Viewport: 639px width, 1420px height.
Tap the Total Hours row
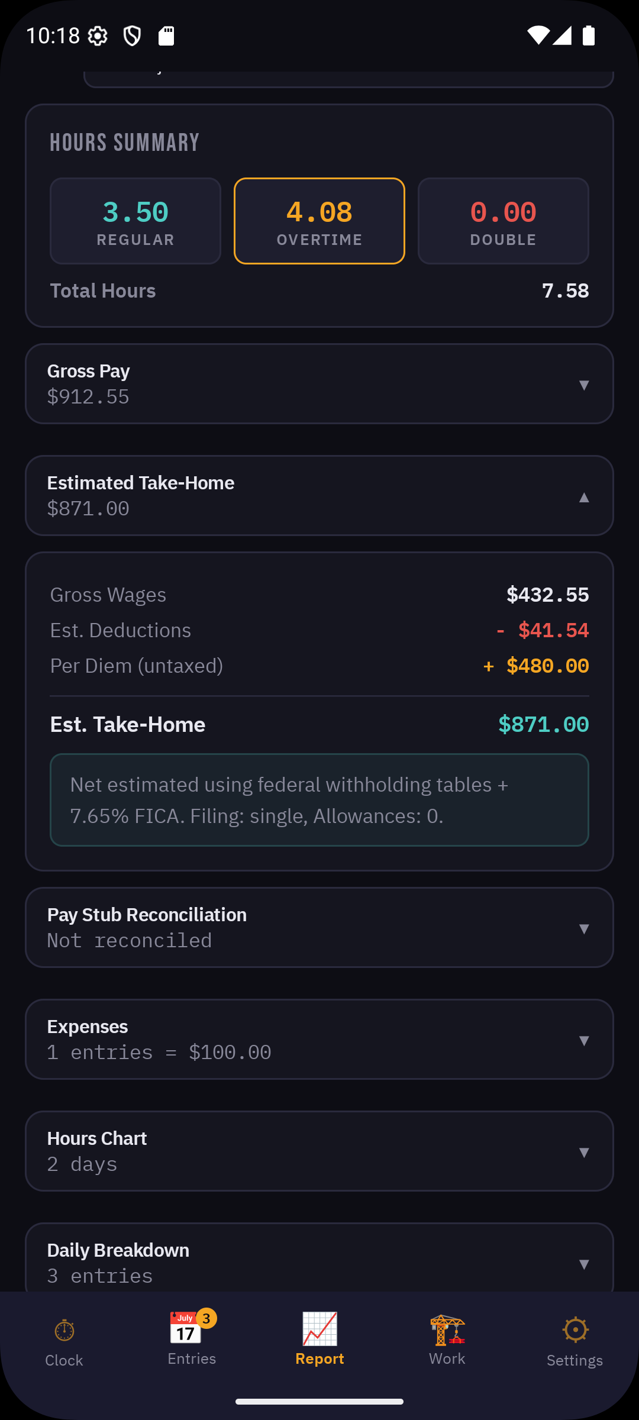[x=319, y=291]
